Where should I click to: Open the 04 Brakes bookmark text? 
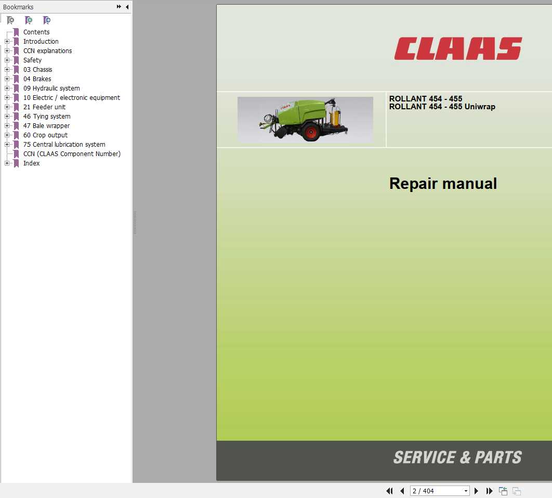pyautogui.click(x=37, y=79)
